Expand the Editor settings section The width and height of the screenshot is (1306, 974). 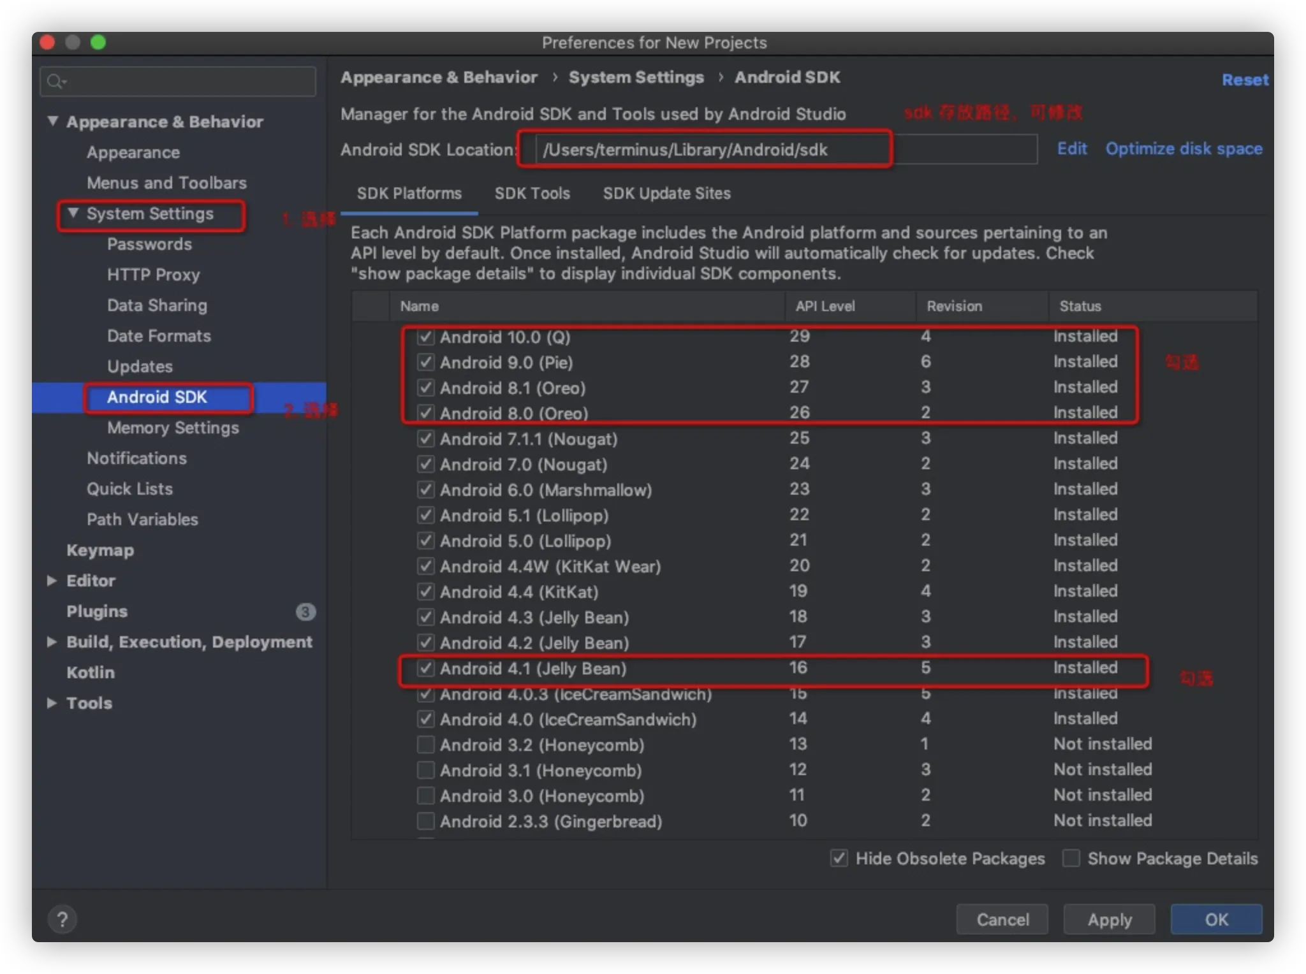52,581
